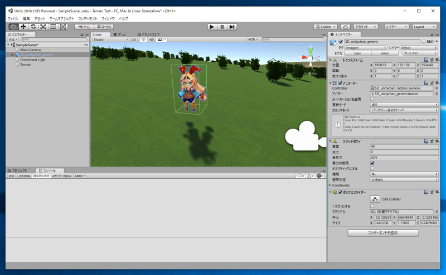
Task: Expand SD_unitychan_generic in hierarchy
Action: click(12, 55)
